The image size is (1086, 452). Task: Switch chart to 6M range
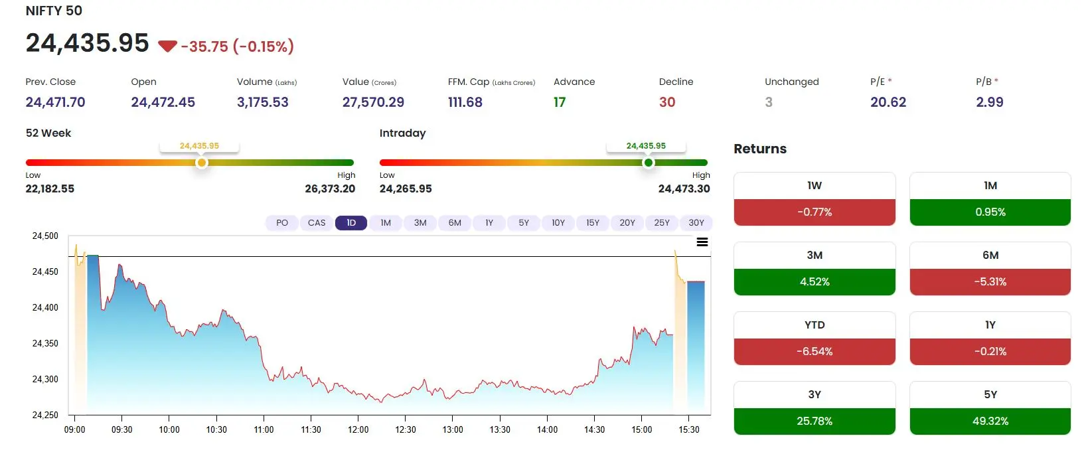click(455, 223)
